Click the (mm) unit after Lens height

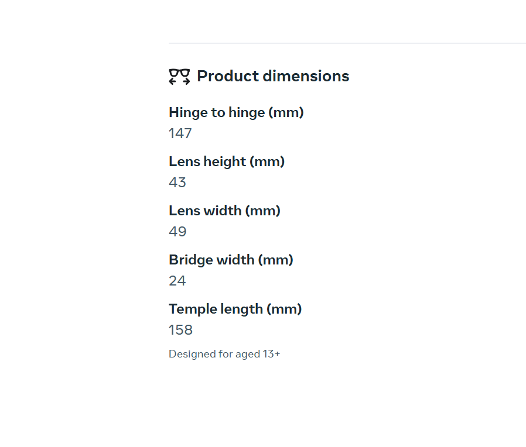point(267,161)
